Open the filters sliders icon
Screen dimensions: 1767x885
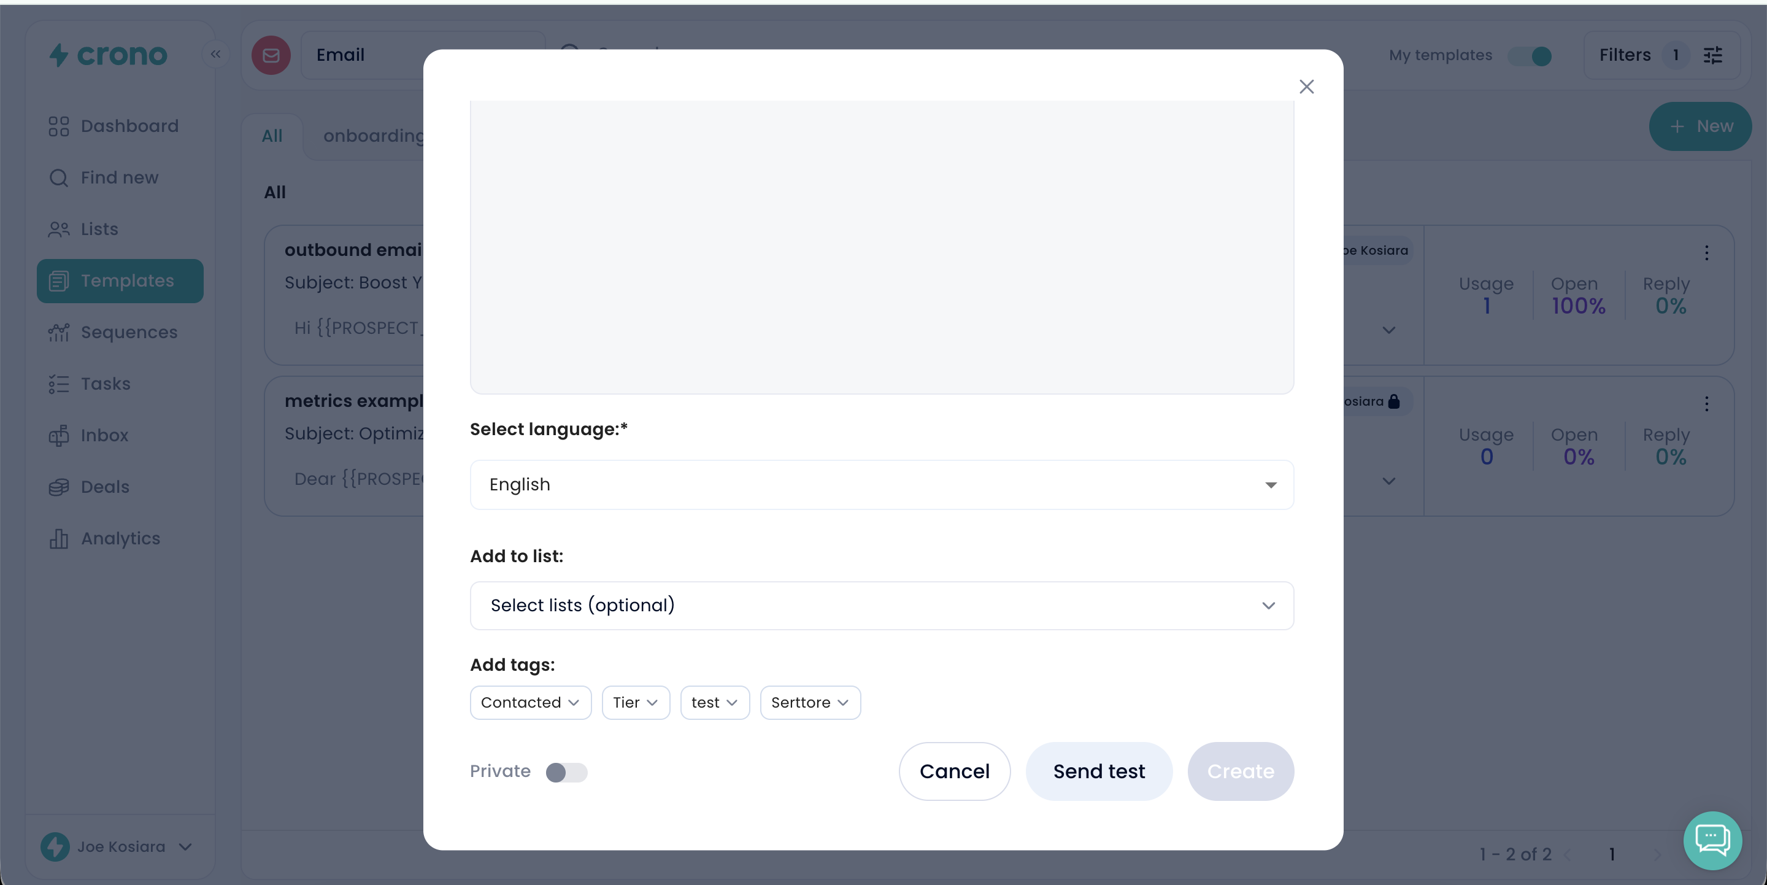pos(1713,55)
